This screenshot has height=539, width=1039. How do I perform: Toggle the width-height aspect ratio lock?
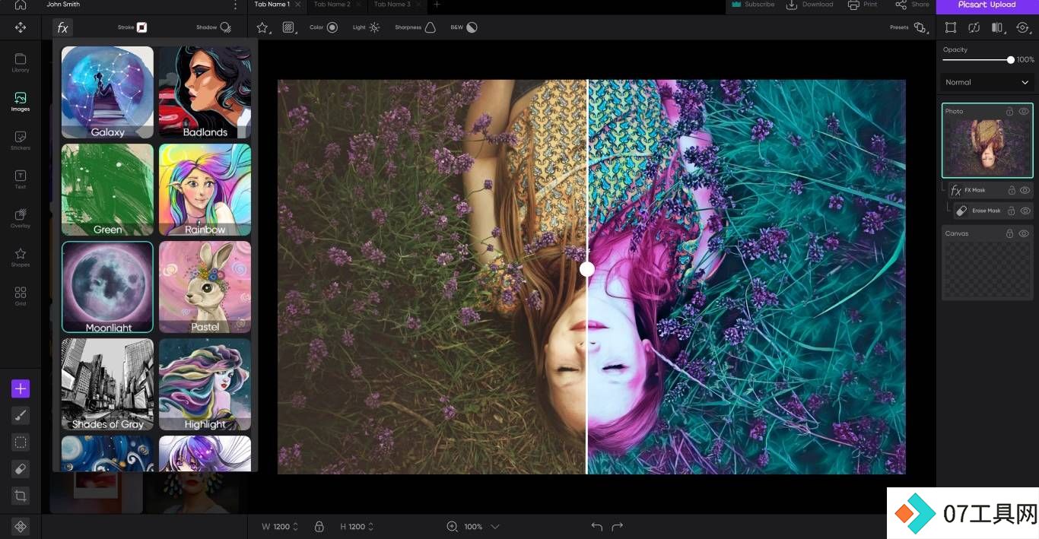click(x=319, y=526)
